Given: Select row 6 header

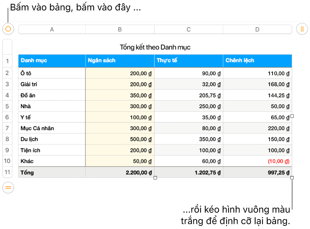Looking at the screenshot, I should pos(7,117).
